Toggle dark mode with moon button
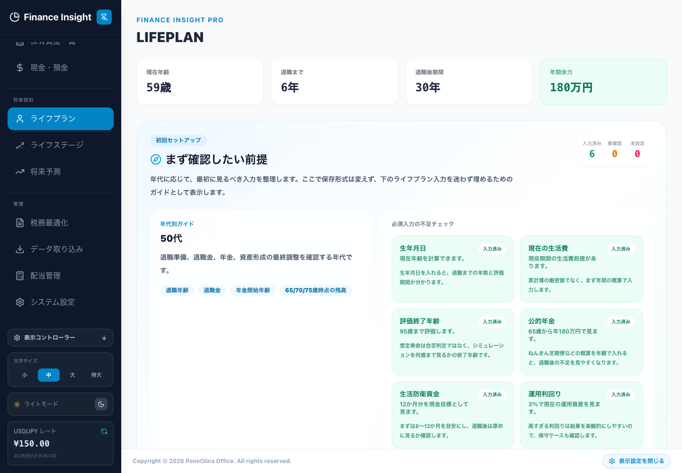The height and width of the screenshot is (473, 682). 101,404
